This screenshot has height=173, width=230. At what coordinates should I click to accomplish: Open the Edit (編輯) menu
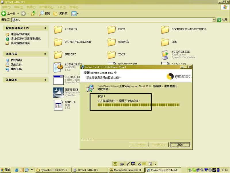click(x=18, y=7)
